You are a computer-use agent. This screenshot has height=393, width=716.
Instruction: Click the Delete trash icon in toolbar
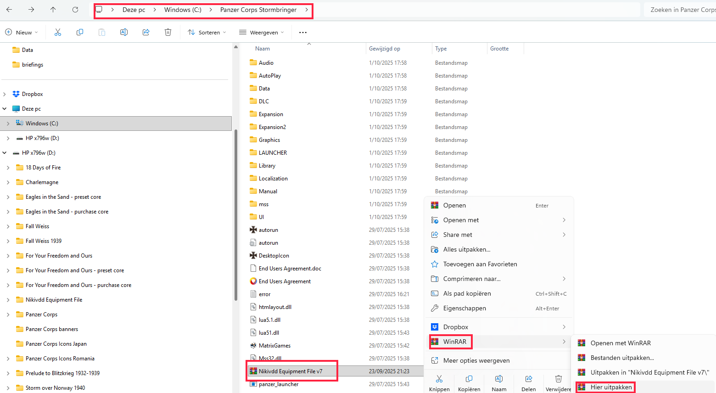pyautogui.click(x=168, y=32)
